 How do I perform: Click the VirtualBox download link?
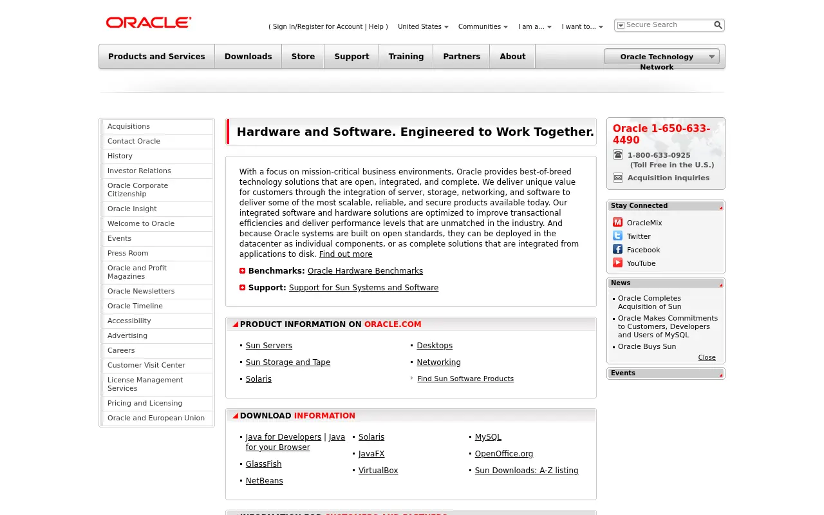coord(378,471)
